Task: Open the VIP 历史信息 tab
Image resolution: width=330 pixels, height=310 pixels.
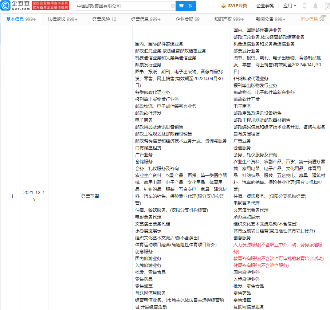Action: click(312, 19)
